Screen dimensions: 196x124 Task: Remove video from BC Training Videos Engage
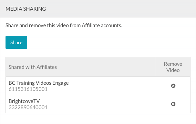pos(173,86)
